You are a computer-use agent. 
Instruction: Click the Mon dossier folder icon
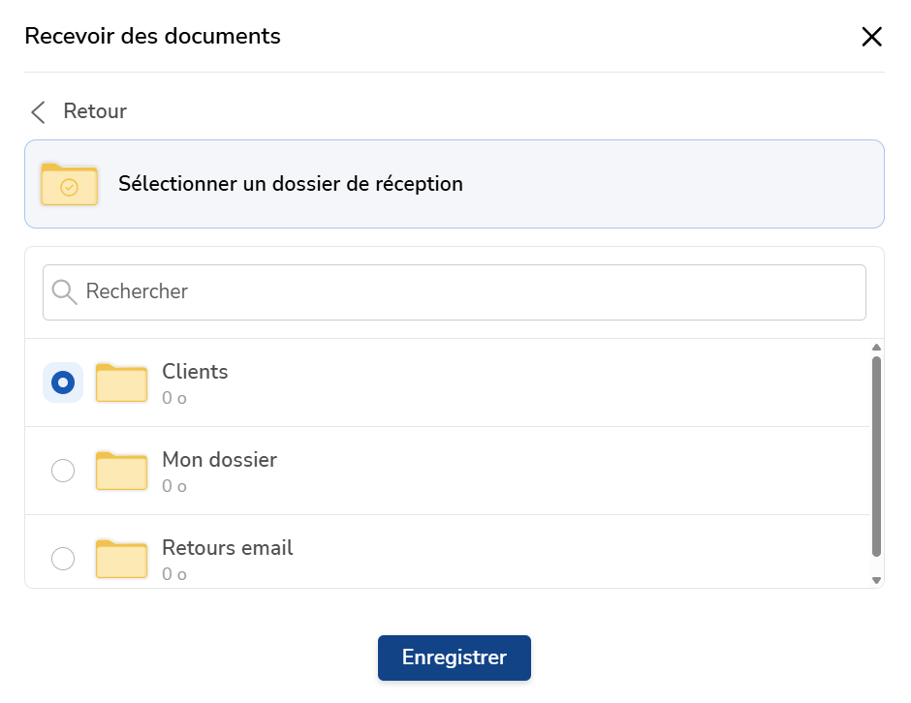pyautogui.click(x=121, y=471)
